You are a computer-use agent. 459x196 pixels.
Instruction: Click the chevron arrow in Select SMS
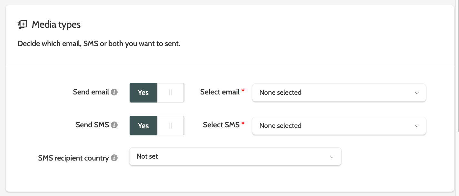click(416, 126)
